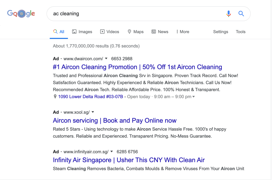Switch to the All results tab

coord(59,32)
